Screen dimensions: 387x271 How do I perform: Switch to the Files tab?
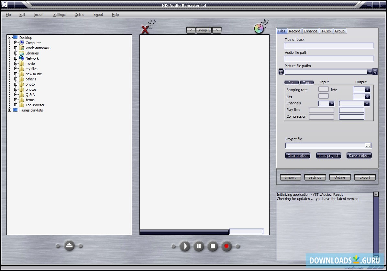[282, 31]
